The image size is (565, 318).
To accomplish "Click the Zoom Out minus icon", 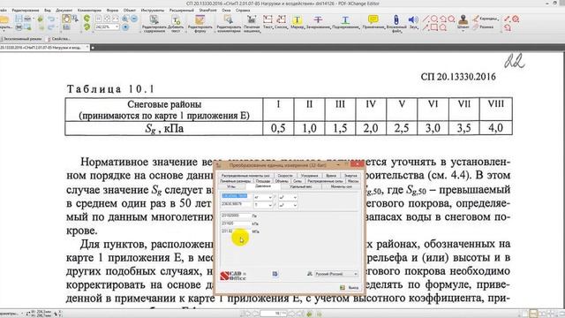I will [133, 19].
